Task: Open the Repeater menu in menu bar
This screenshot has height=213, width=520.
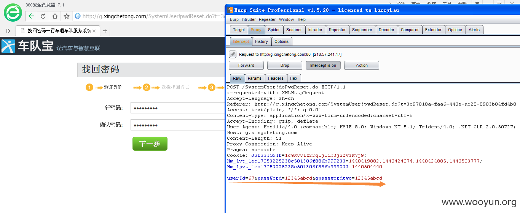Action: tap(267, 19)
